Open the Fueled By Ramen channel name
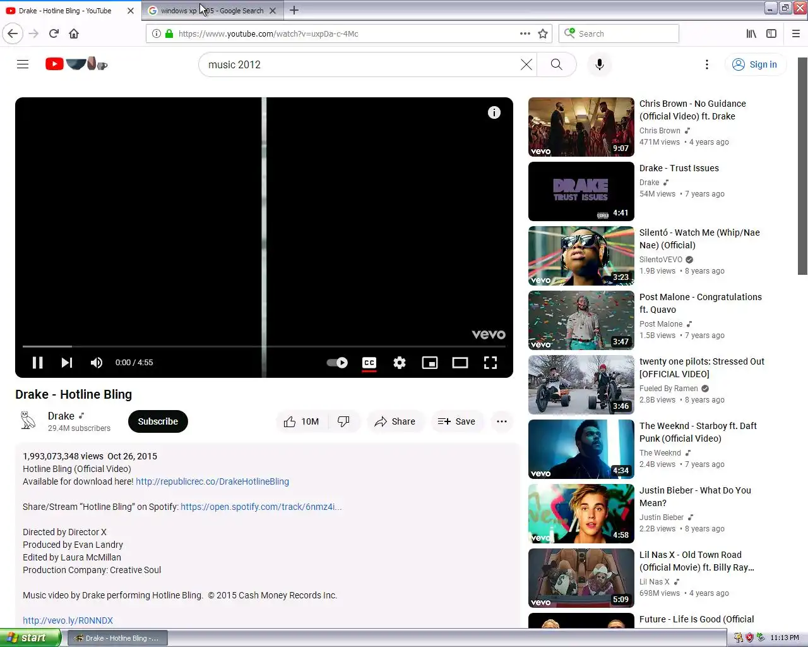808x647 pixels. pos(668,389)
